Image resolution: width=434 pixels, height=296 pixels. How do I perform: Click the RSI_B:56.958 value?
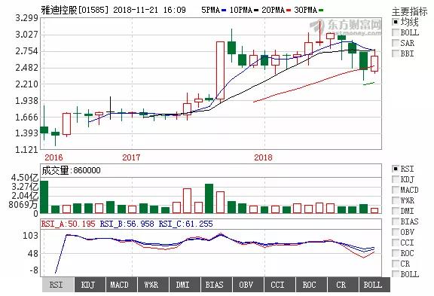pyautogui.click(x=127, y=224)
